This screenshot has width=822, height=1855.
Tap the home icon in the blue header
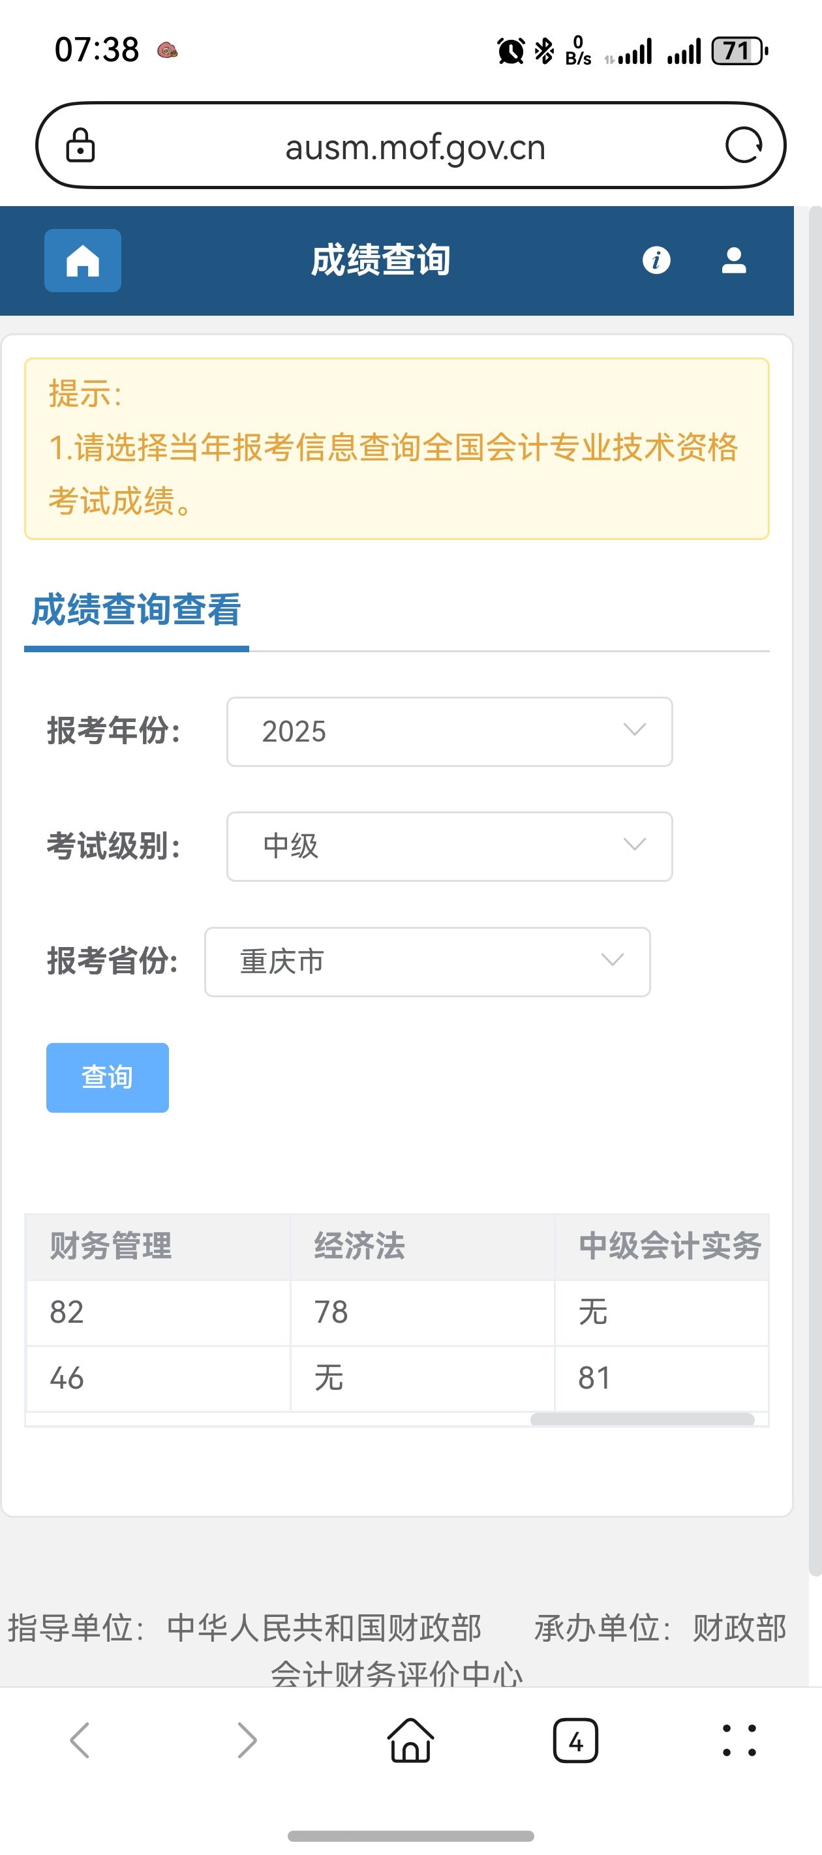(83, 261)
